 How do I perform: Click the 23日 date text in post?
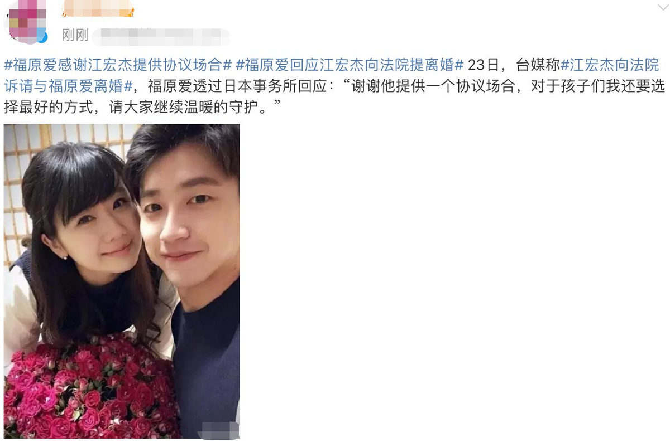[482, 65]
